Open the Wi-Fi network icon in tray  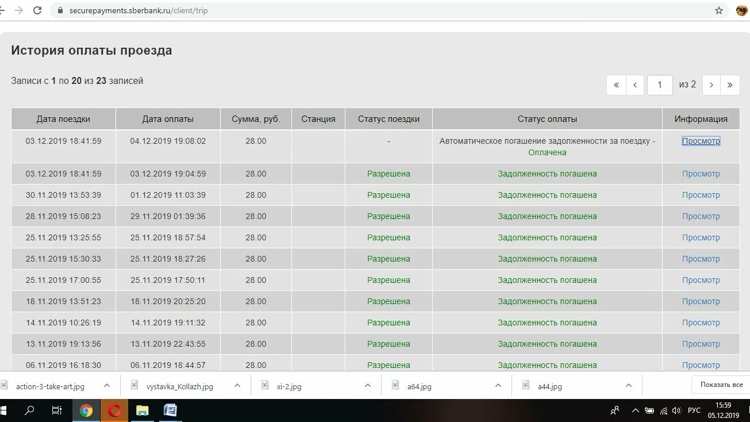664,411
